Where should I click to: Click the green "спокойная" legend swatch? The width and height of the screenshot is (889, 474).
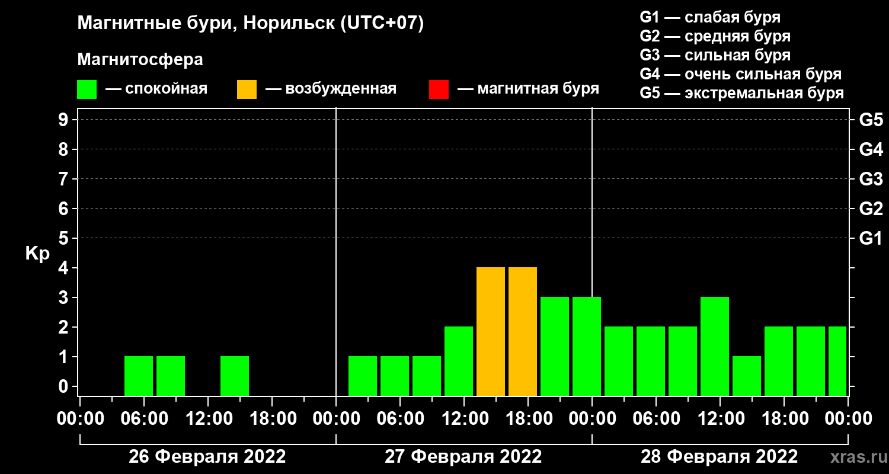87,89
